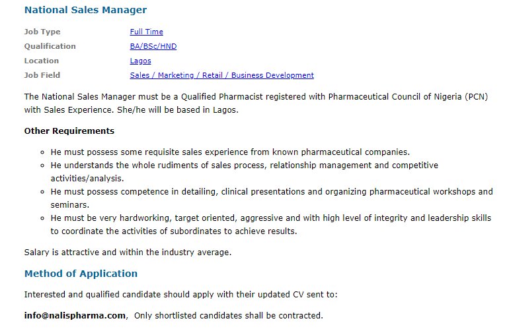Click the bullet about hardworking and target oriented
Viewport: 507px width, 331px height.
[271, 225]
